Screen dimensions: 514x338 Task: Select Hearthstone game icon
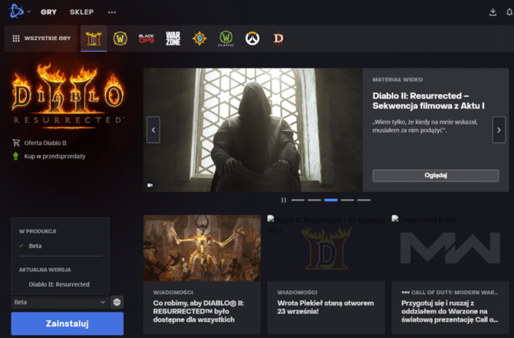(x=199, y=38)
